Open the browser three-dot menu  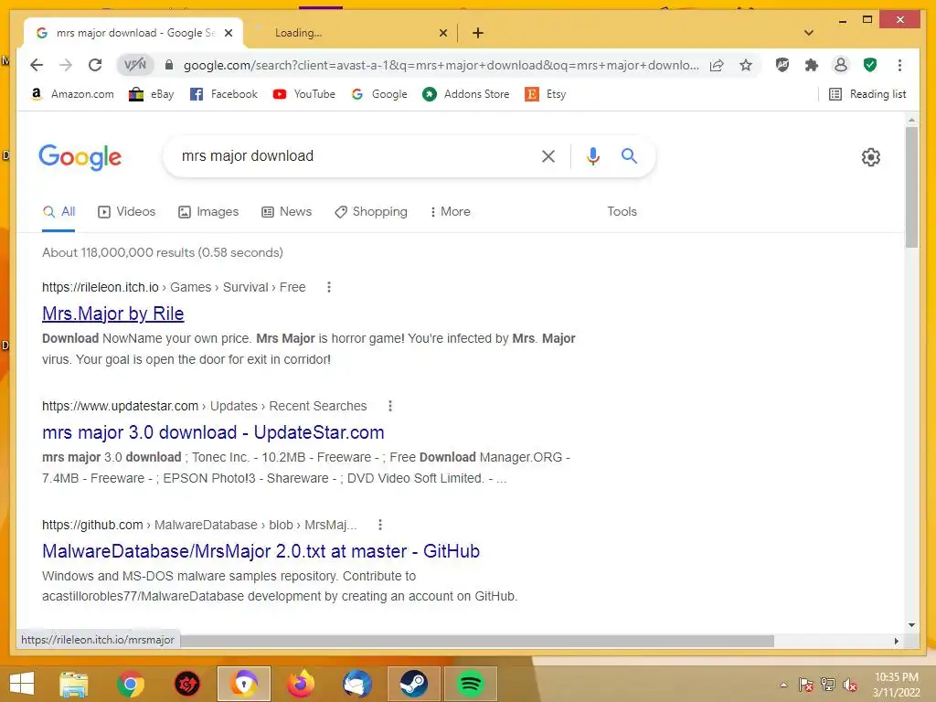click(x=899, y=65)
